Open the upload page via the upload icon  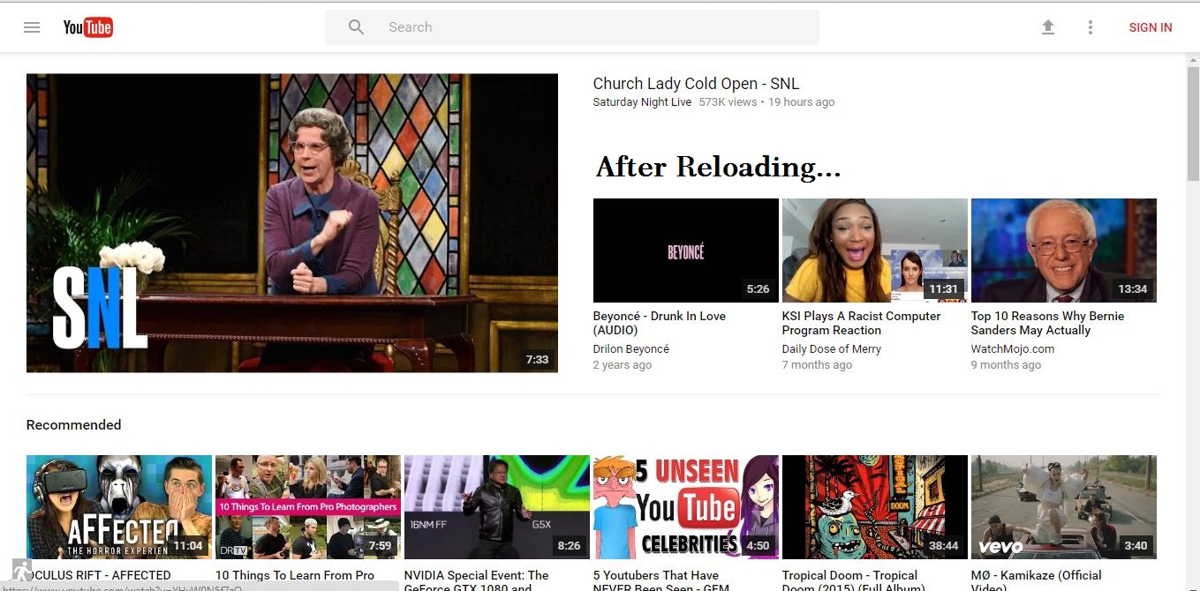coord(1047,27)
